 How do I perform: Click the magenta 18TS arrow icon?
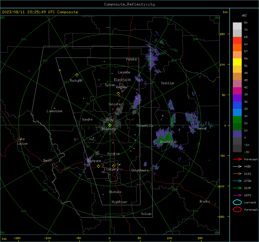click(x=237, y=195)
